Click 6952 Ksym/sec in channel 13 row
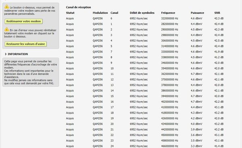The height and width of the screenshot is (148, 242). coord(139,85)
